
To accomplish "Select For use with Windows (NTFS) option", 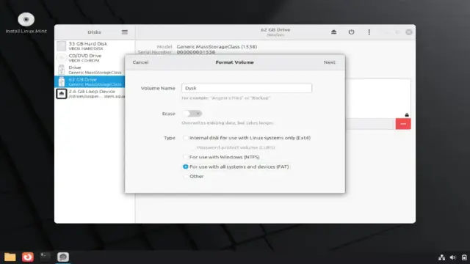I will pos(221,157).
